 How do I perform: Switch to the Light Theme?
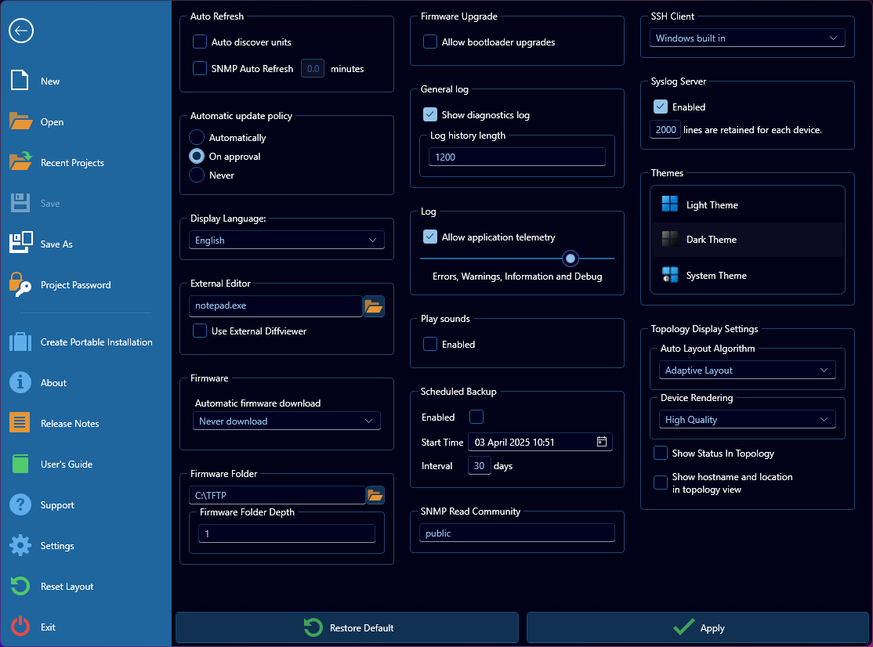[747, 204]
